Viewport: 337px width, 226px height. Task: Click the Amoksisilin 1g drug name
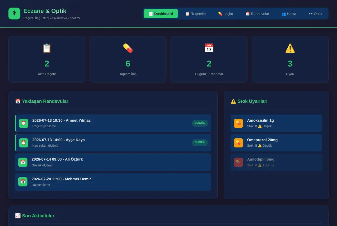pos(260,120)
